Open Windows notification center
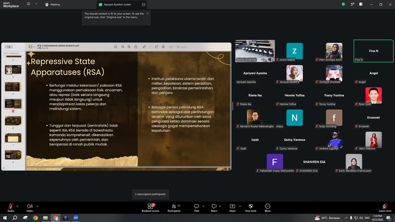Screen dimensions: 395x222 [x=388, y=218]
